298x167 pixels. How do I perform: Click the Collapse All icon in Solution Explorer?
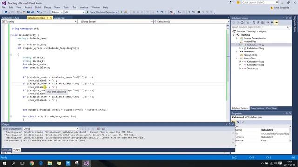point(258,23)
